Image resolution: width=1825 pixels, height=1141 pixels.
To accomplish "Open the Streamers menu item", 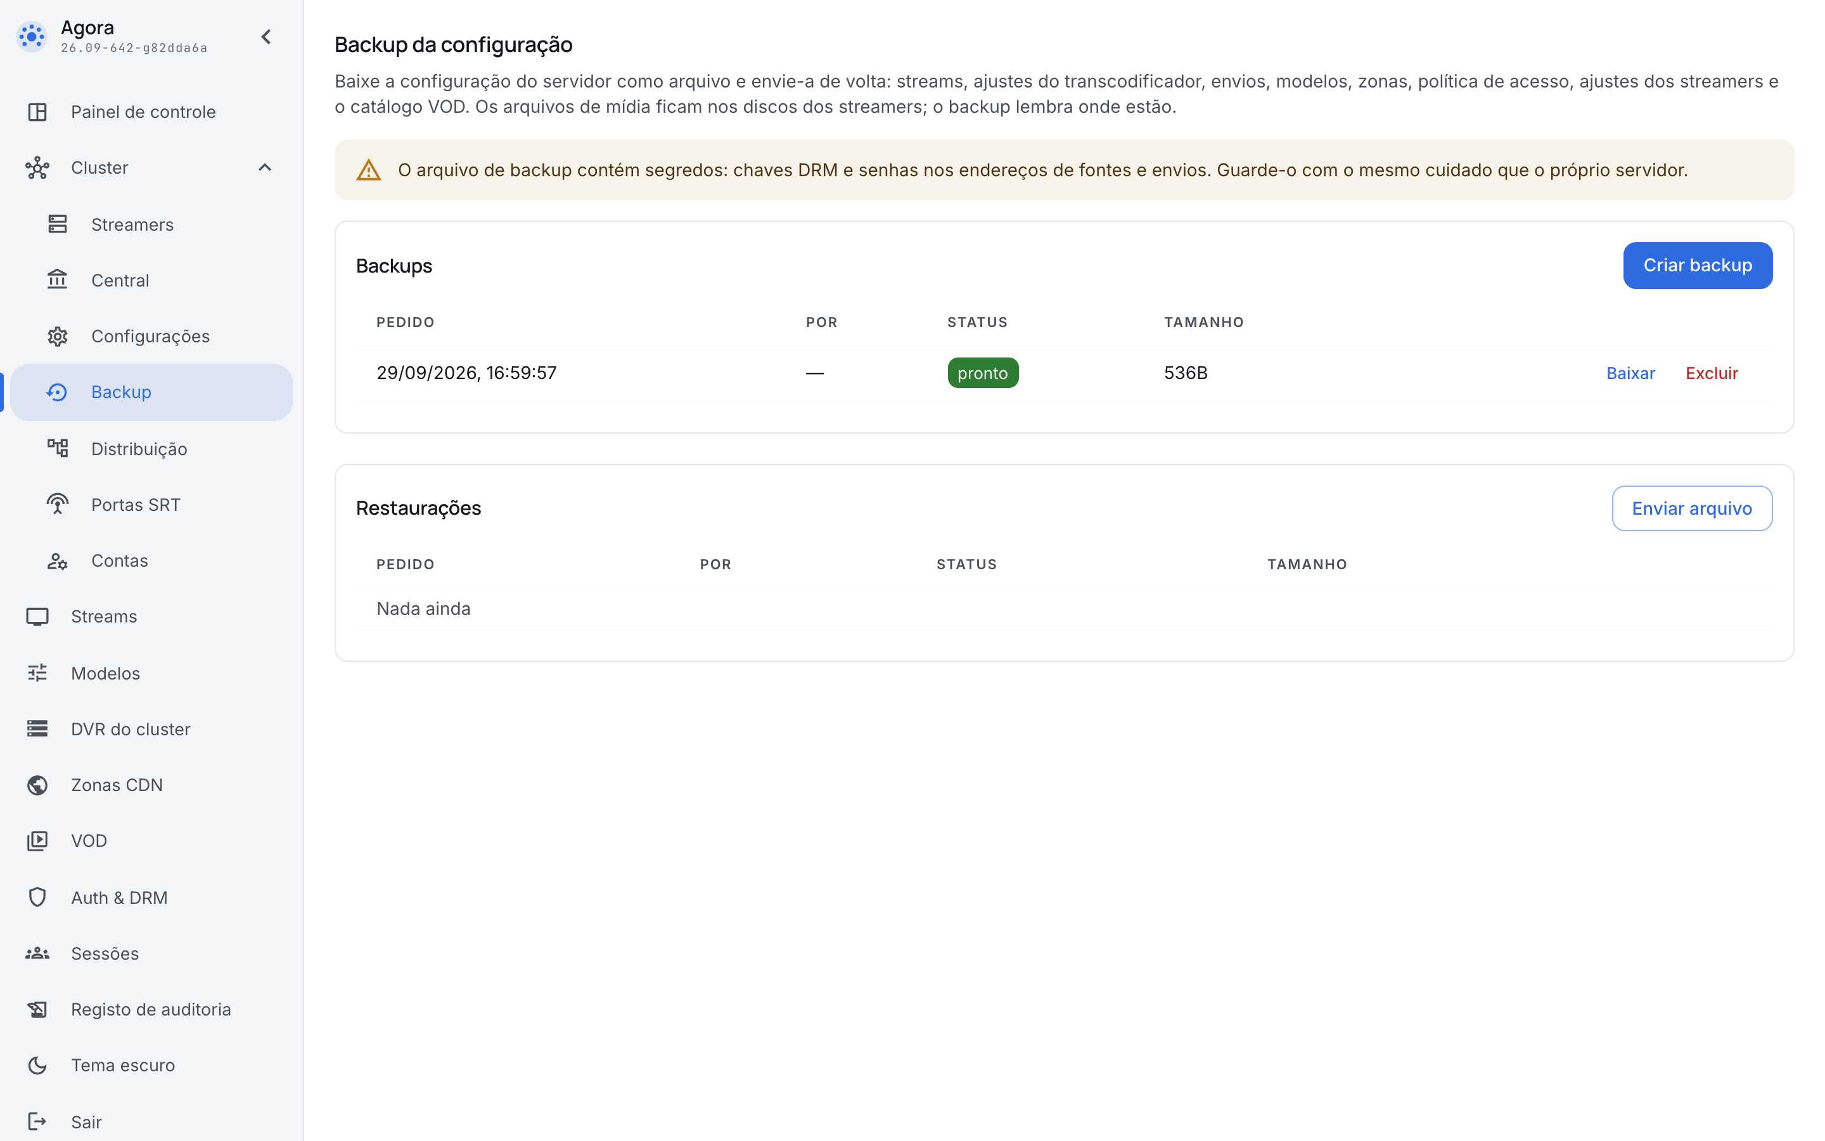I will coord(151,224).
